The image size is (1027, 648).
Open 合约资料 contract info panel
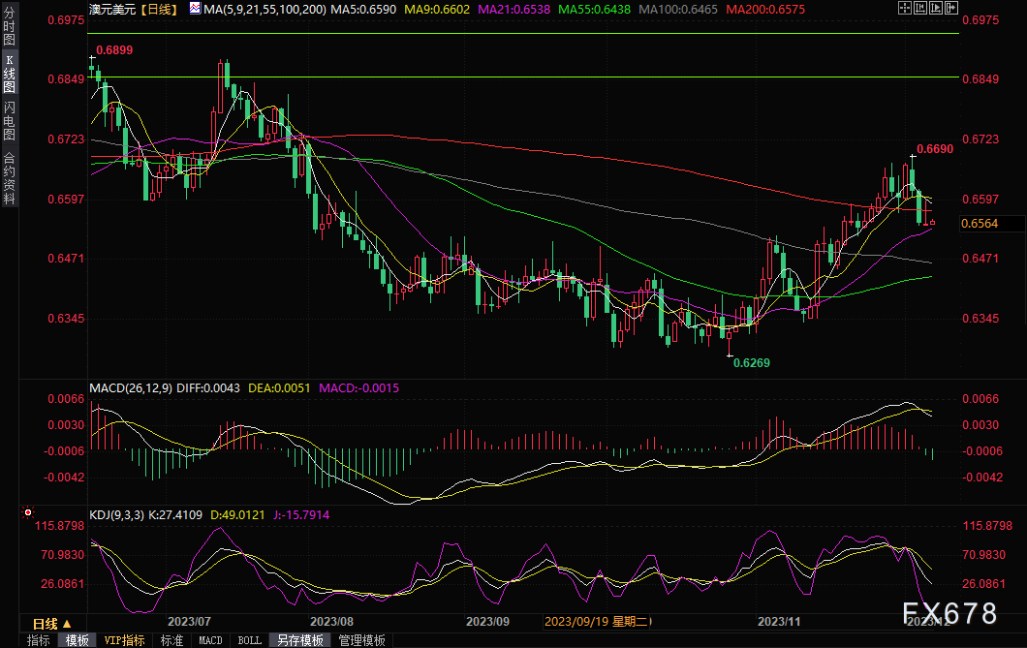pos(9,178)
